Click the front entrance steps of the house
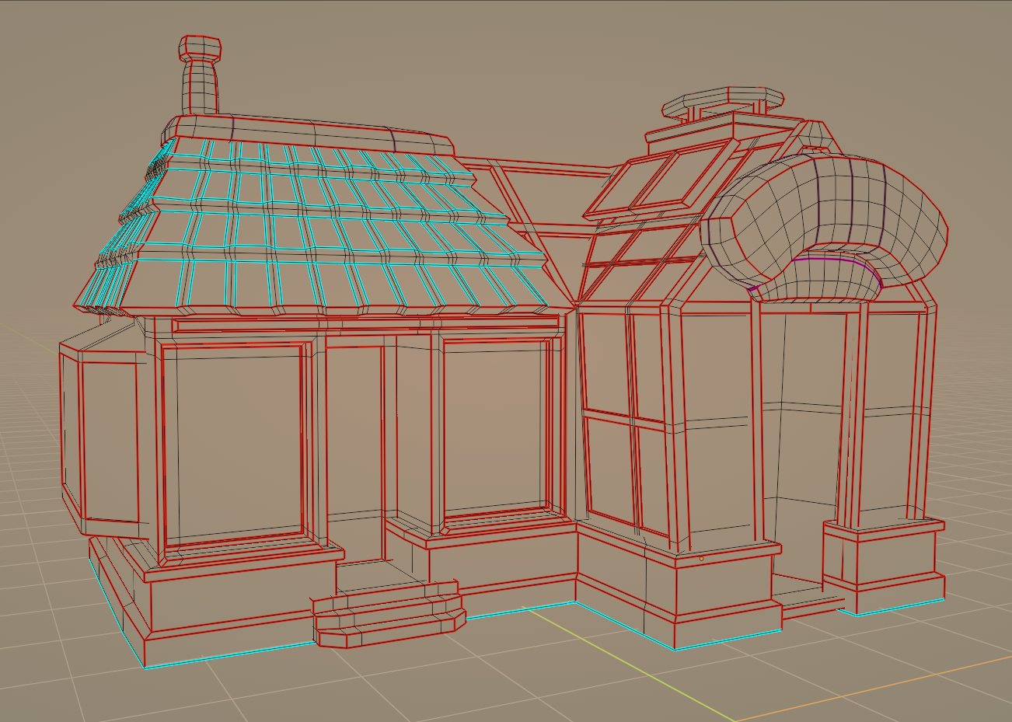 tap(389, 614)
